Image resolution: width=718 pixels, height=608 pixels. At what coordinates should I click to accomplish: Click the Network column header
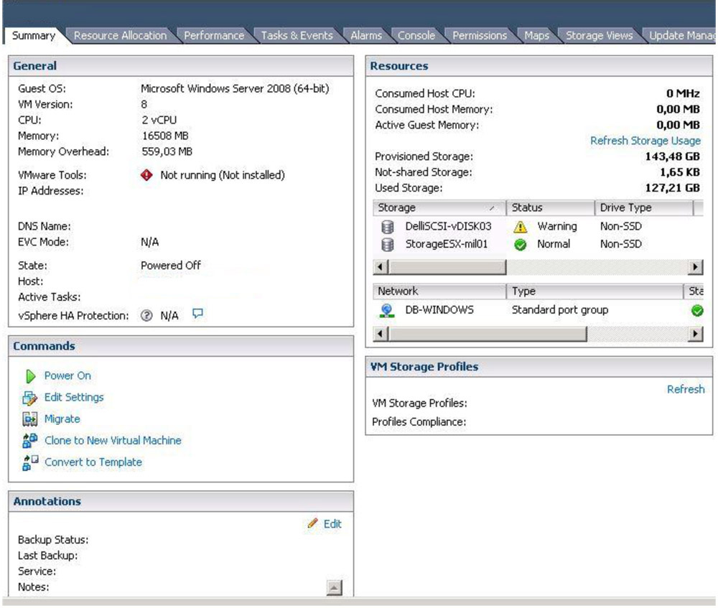(439, 291)
